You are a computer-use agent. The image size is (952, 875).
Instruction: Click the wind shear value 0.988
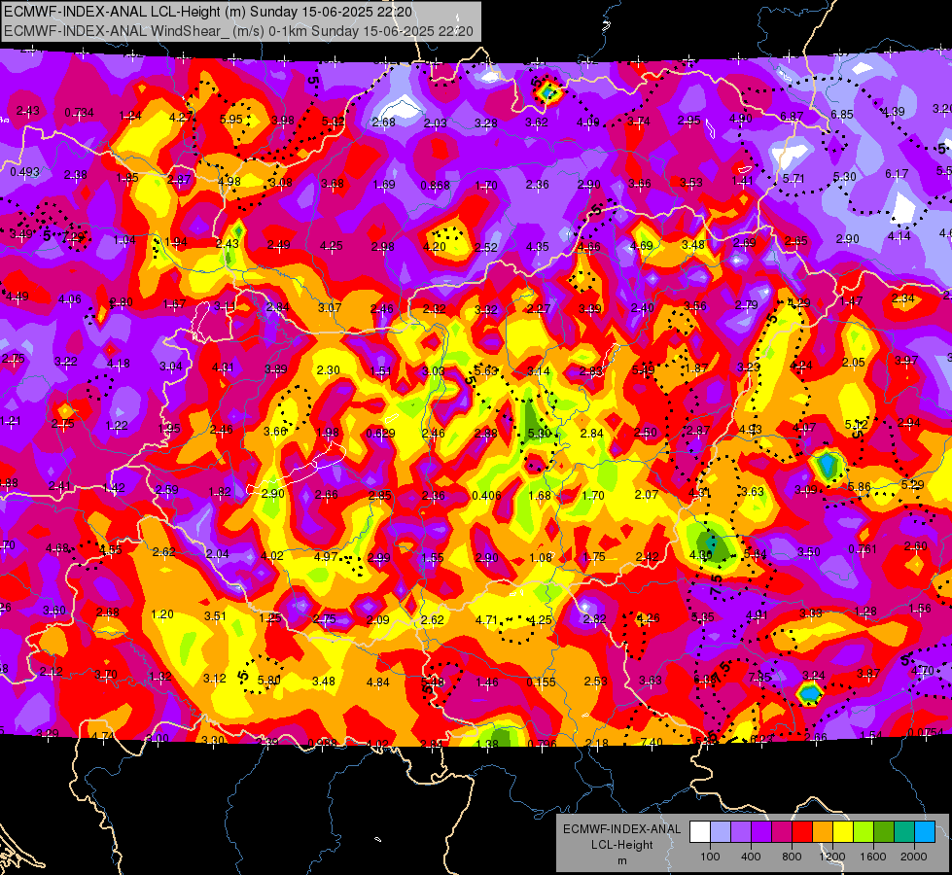click(x=323, y=743)
